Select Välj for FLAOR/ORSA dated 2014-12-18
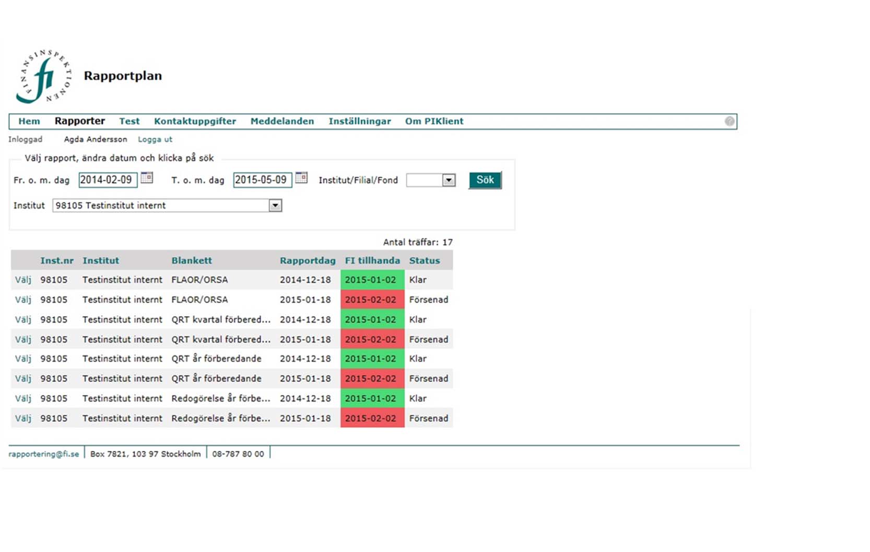The width and height of the screenshot is (870, 552). click(x=23, y=280)
